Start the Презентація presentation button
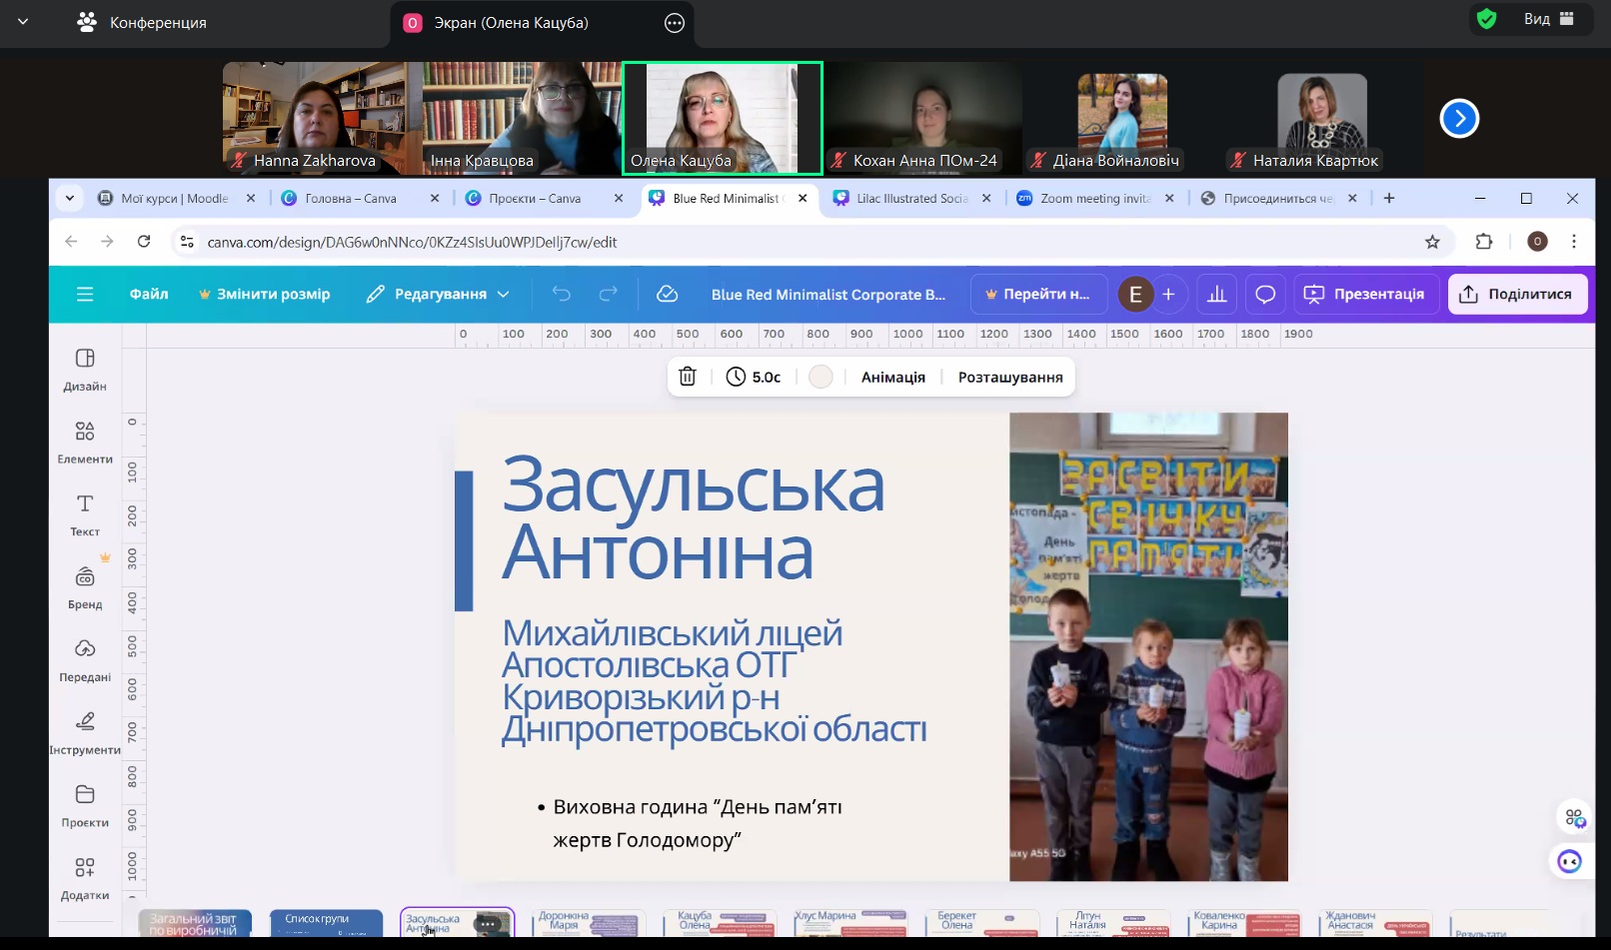This screenshot has width=1611, height=950. [1365, 294]
